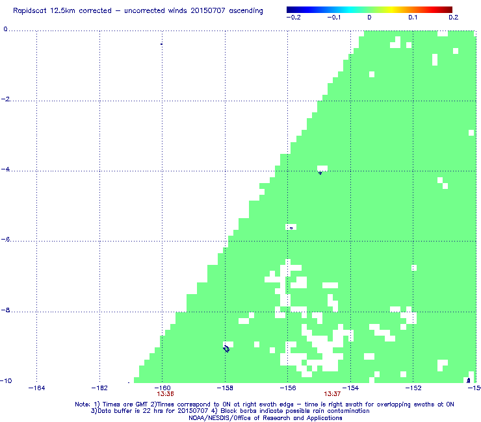Image resolution: width=481 pixels, height=422 pixels.
Task: Click the red '13:37' swath time
Action: click(332, 394)
